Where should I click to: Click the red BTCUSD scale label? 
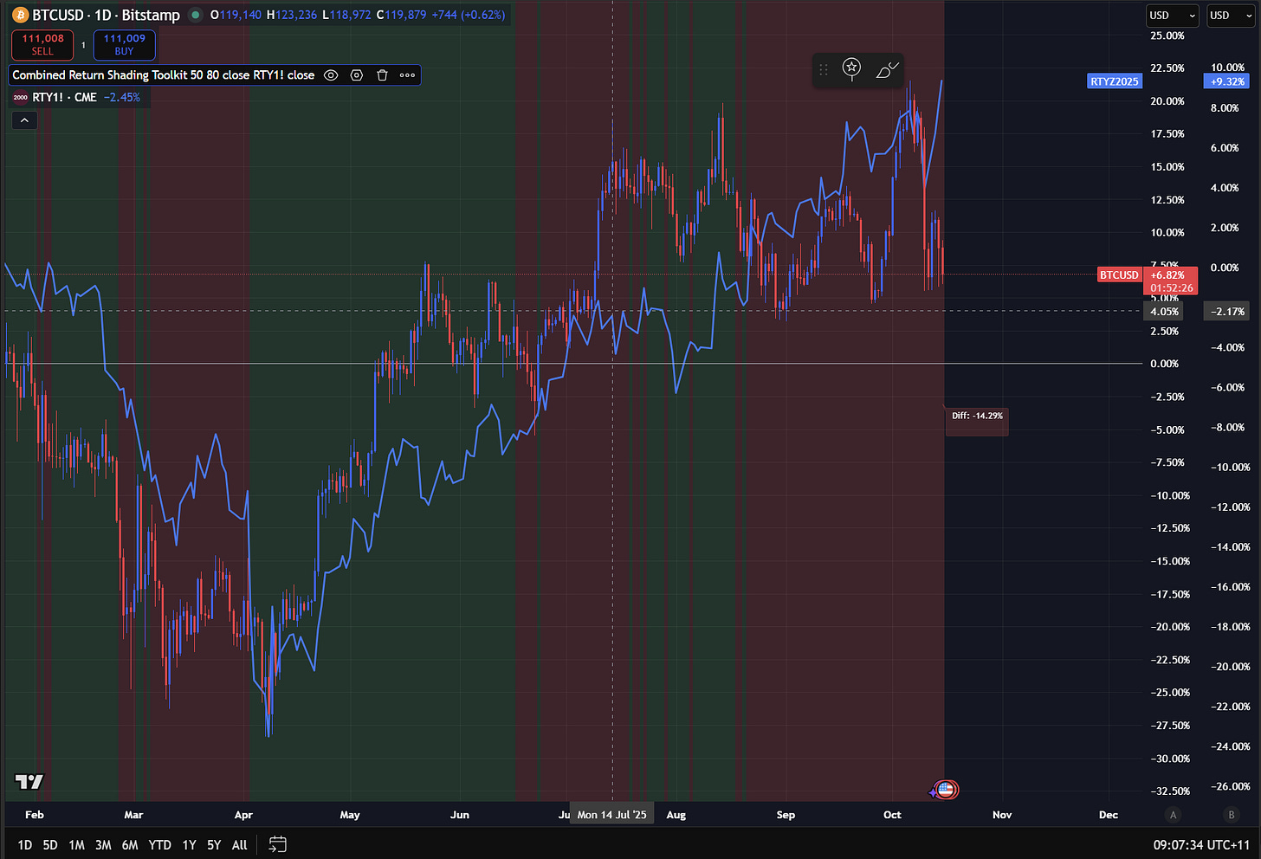(x=1119, y=274)
